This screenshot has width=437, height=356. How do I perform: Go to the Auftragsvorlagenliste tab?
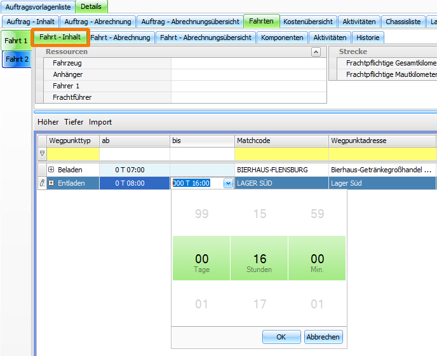tap(38, 6)
